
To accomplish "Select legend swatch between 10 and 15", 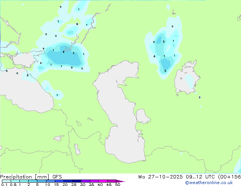I will tap(50, 181).
